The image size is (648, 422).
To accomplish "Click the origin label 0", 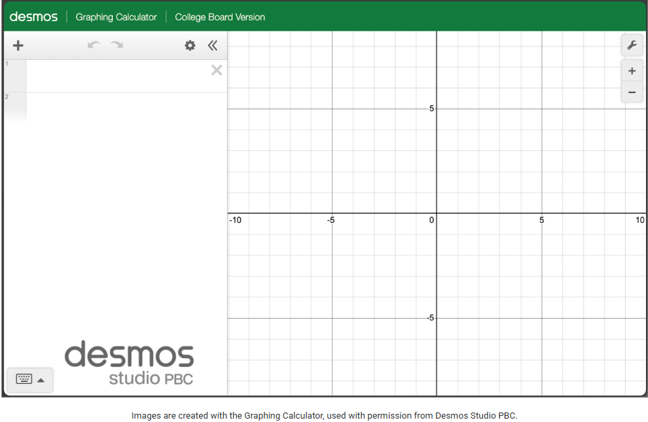I will tap(432, 220).
